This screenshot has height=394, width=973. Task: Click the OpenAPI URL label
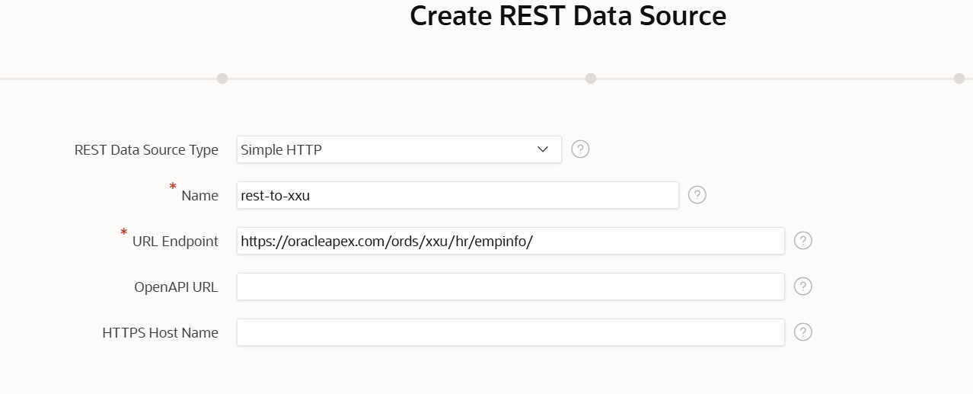point(176,287)
